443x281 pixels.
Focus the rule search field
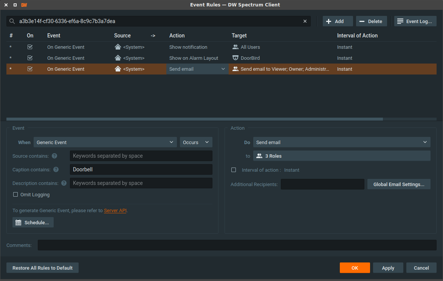click(158, 21)
